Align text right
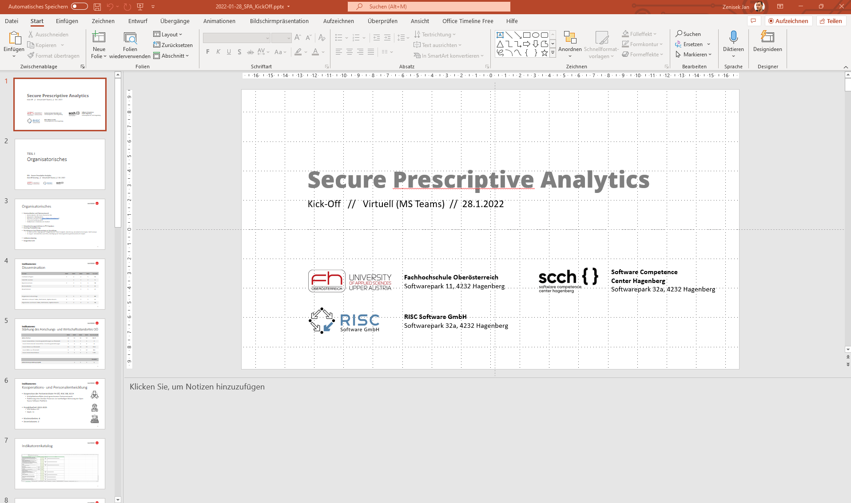 click(360, 52)
